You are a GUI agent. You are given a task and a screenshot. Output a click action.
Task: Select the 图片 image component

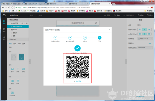click(x=12, y=70)
